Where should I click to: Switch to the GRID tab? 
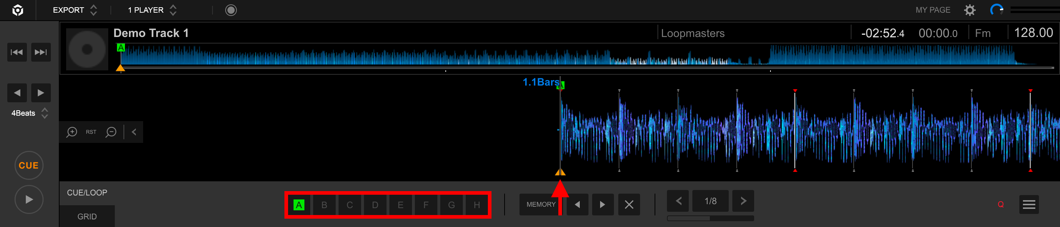(x=87, y=216)
